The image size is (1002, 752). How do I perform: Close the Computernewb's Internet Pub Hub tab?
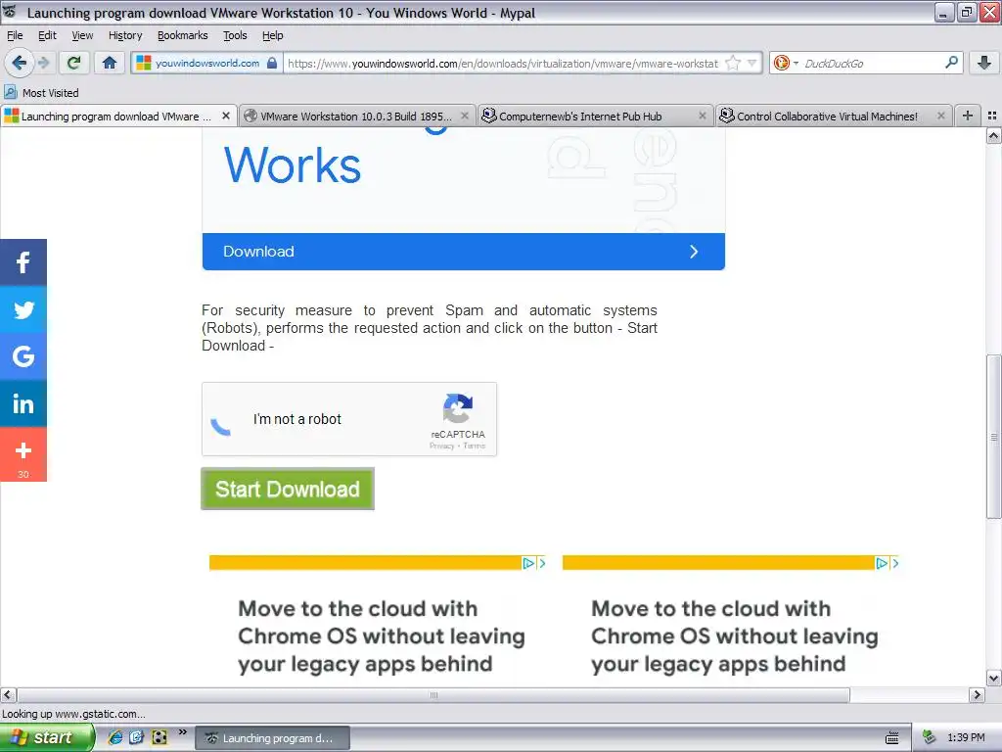[703, 116]
